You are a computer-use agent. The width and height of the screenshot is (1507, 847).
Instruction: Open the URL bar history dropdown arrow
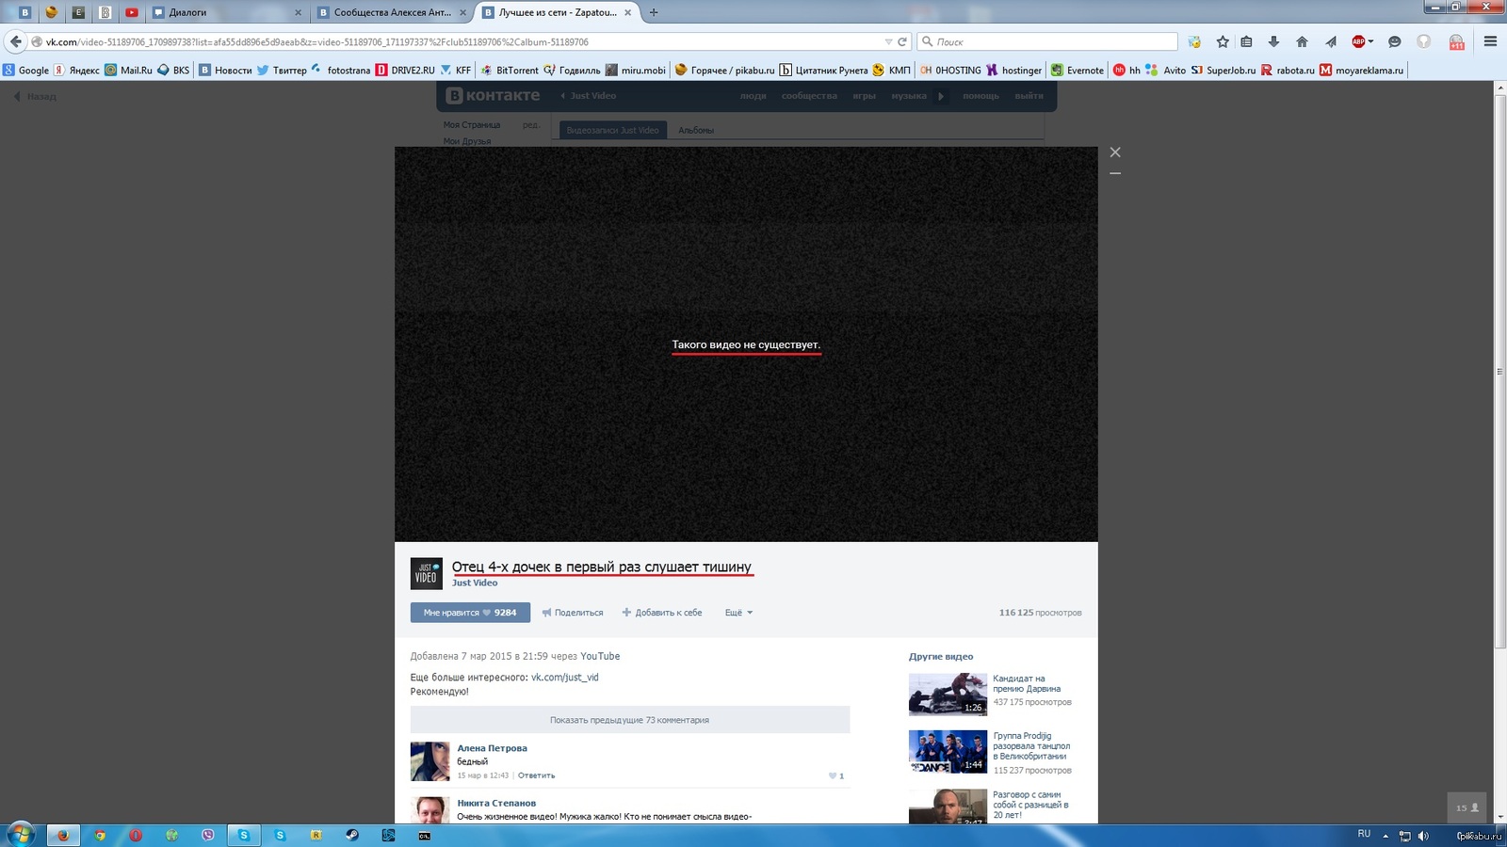click(x=887, y=41)
